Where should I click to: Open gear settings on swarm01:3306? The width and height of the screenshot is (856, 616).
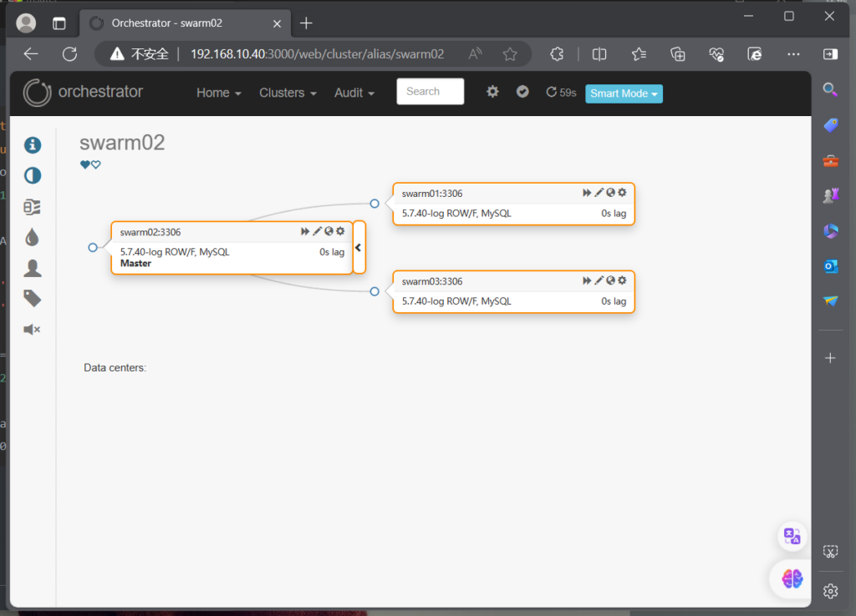tap(622, 193)
